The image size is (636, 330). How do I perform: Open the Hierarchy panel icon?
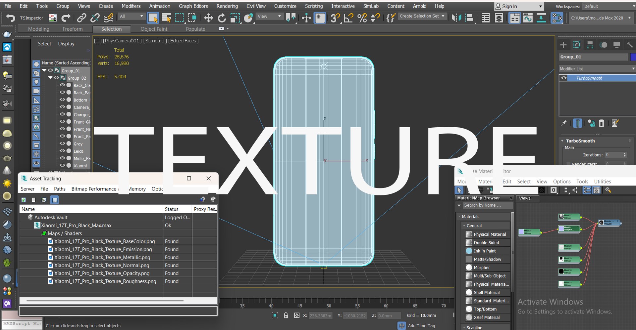click(x=590, y=45)
